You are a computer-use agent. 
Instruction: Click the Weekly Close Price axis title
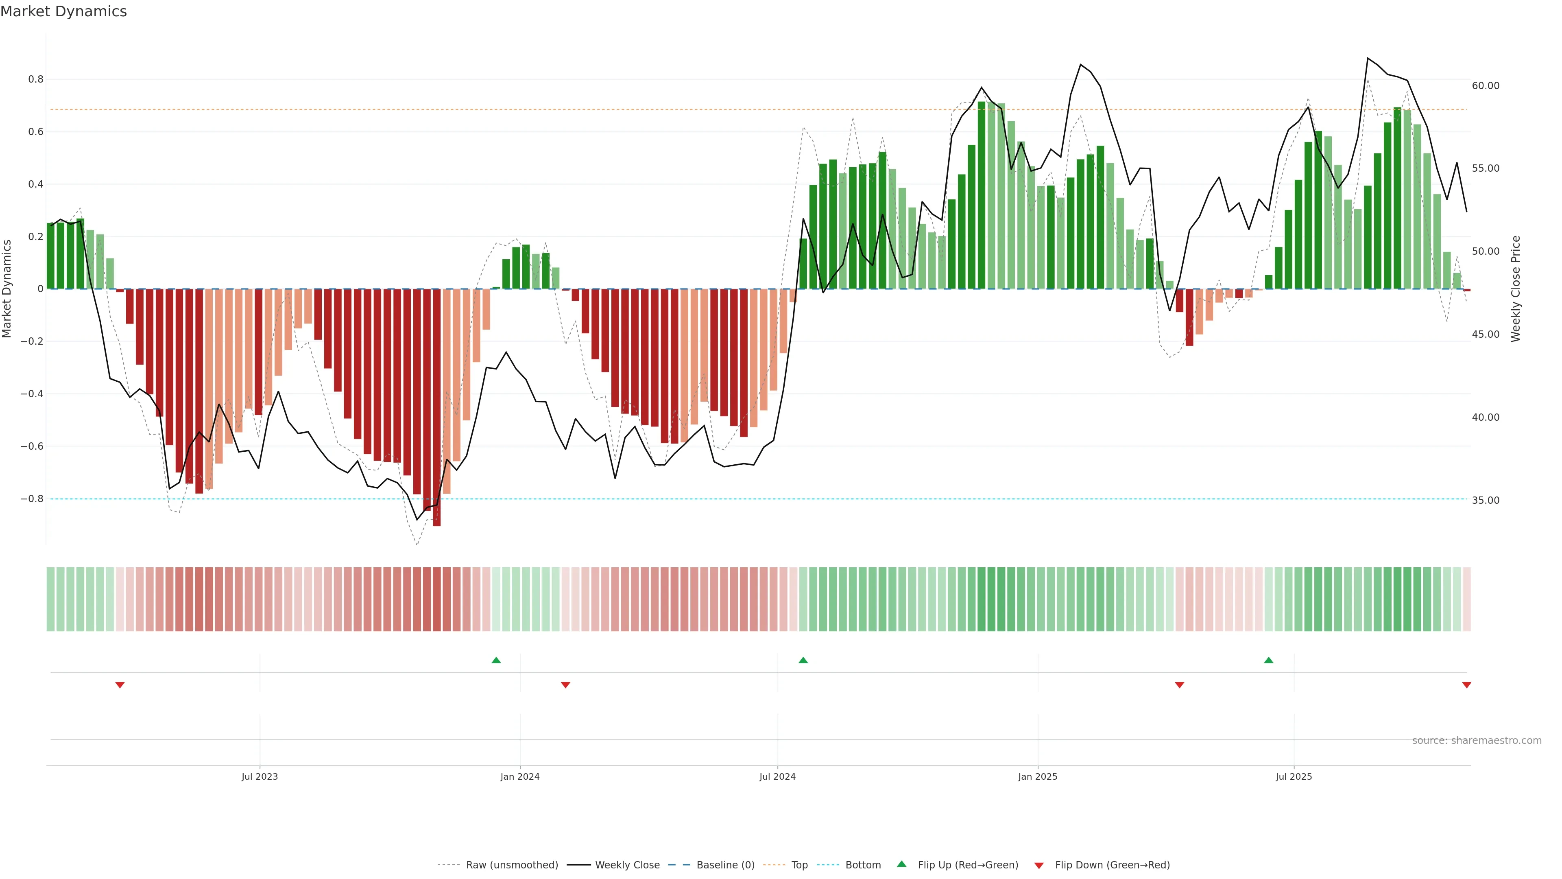pos(1516,289)
